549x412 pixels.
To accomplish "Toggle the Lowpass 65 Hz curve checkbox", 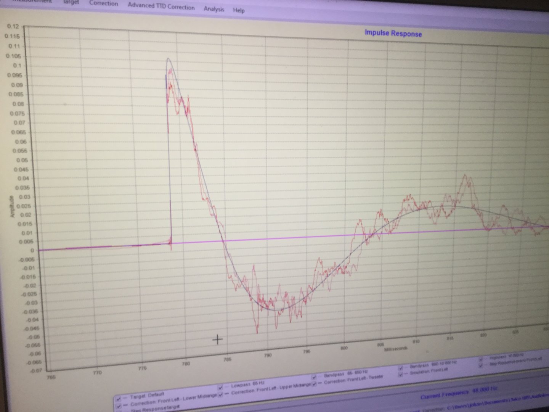I will (x=220, y=388).
